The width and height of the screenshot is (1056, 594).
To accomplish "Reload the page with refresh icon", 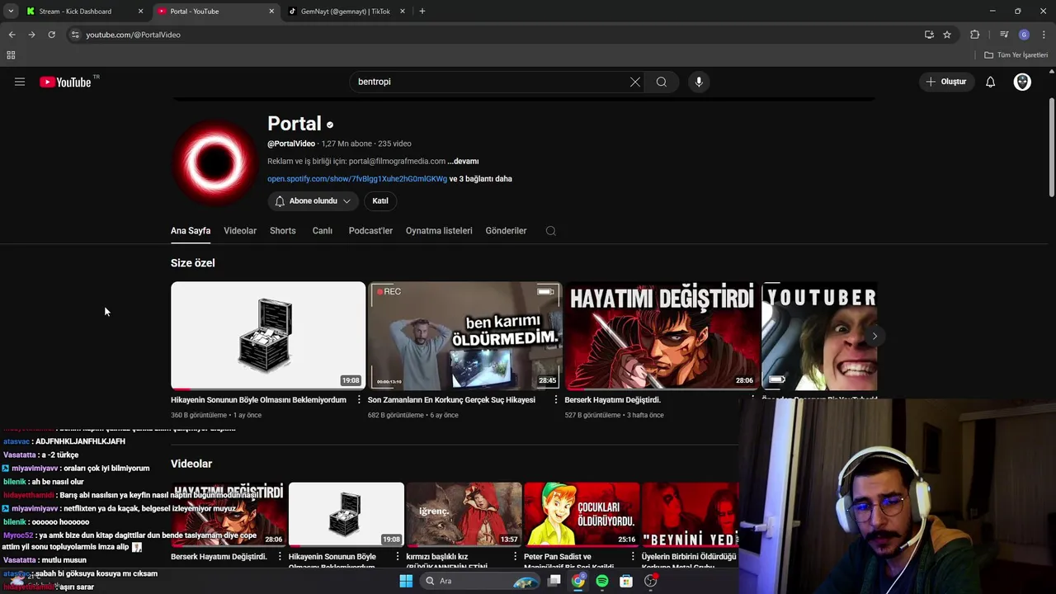I will point(51,35).
